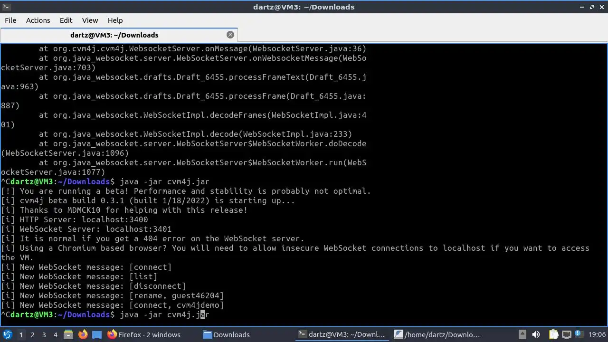Minimize the terminal window

pyautogui.click(x=582, y=7)
